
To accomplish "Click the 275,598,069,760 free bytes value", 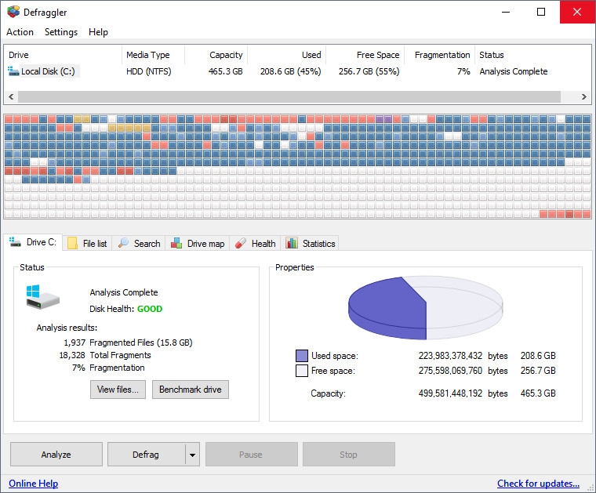I will (450, 370).
